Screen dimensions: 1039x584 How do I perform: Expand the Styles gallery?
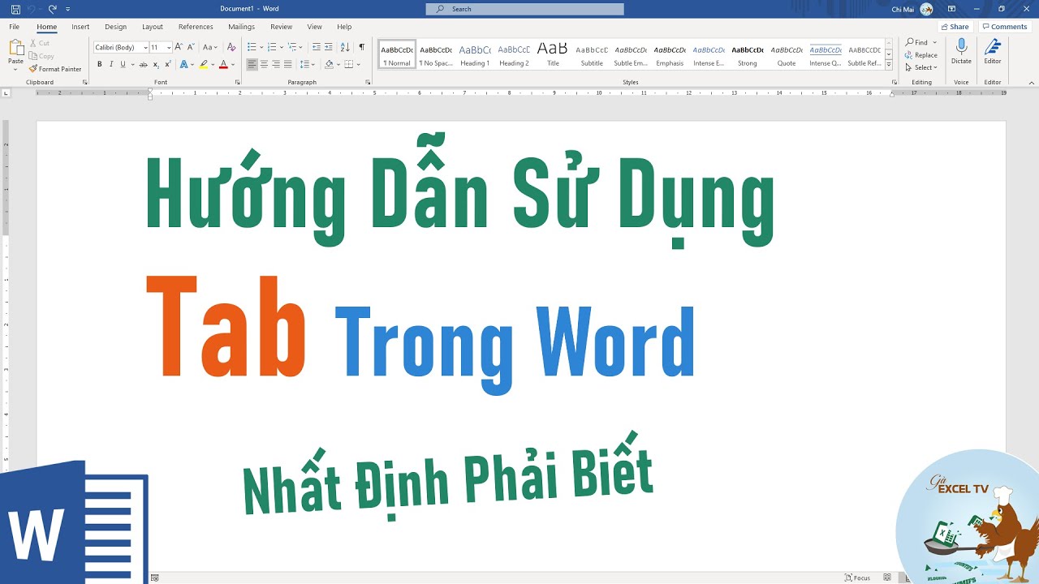coord(889,64)
